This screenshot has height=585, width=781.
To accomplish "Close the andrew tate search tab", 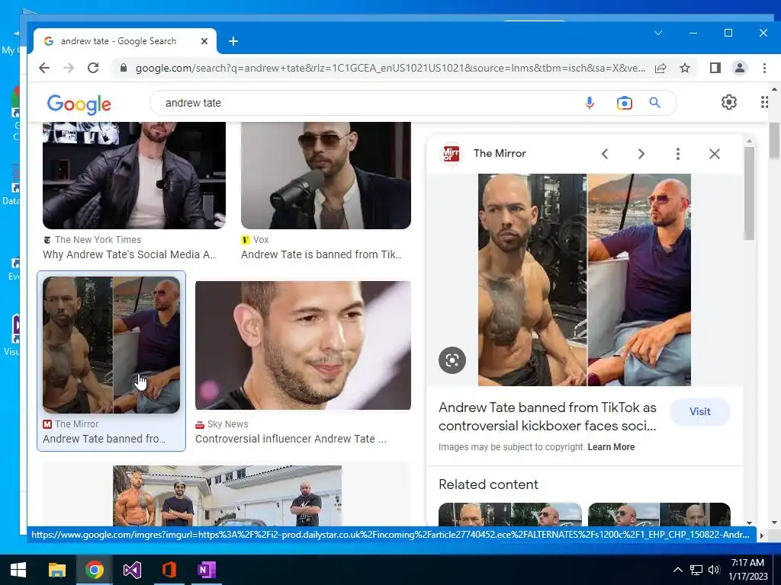I will point(204,41).
